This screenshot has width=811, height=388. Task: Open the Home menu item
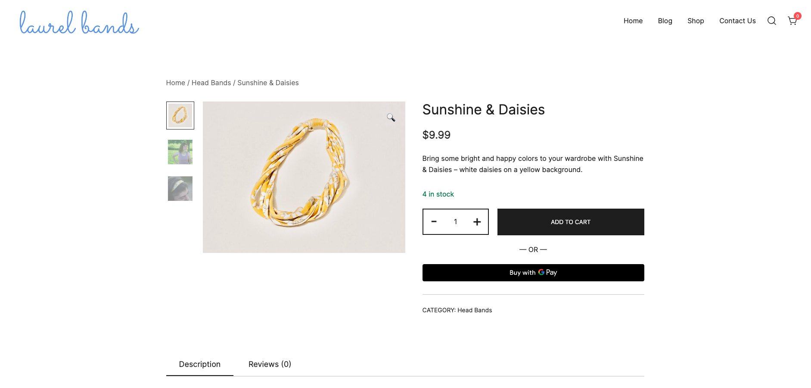(633, 21)
